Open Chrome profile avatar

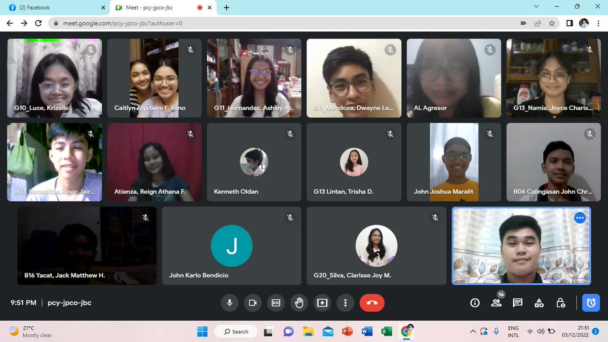pyautogui.click(x=584, y=23)
